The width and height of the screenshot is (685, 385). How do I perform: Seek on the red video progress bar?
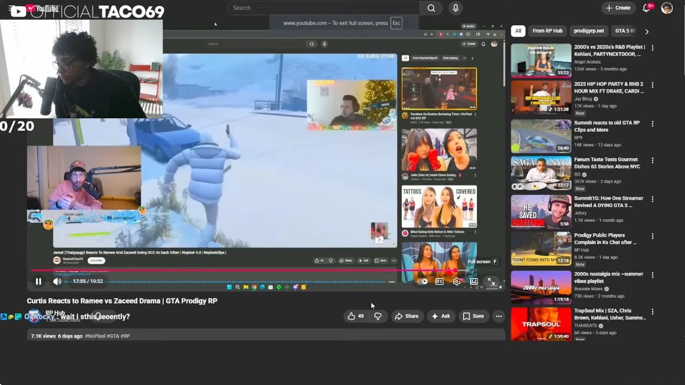[x=243, y=271]
